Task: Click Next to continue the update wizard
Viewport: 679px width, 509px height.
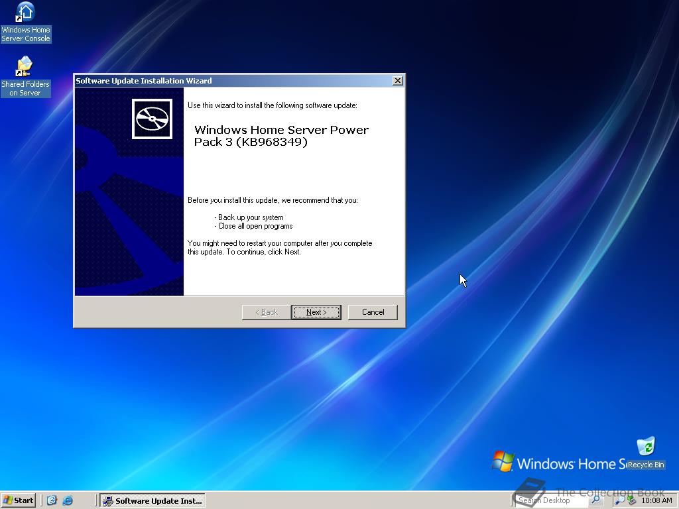Action: [x=316, y=312]
